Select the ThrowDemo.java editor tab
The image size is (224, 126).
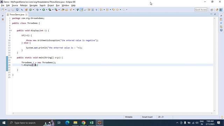[17, 15]
